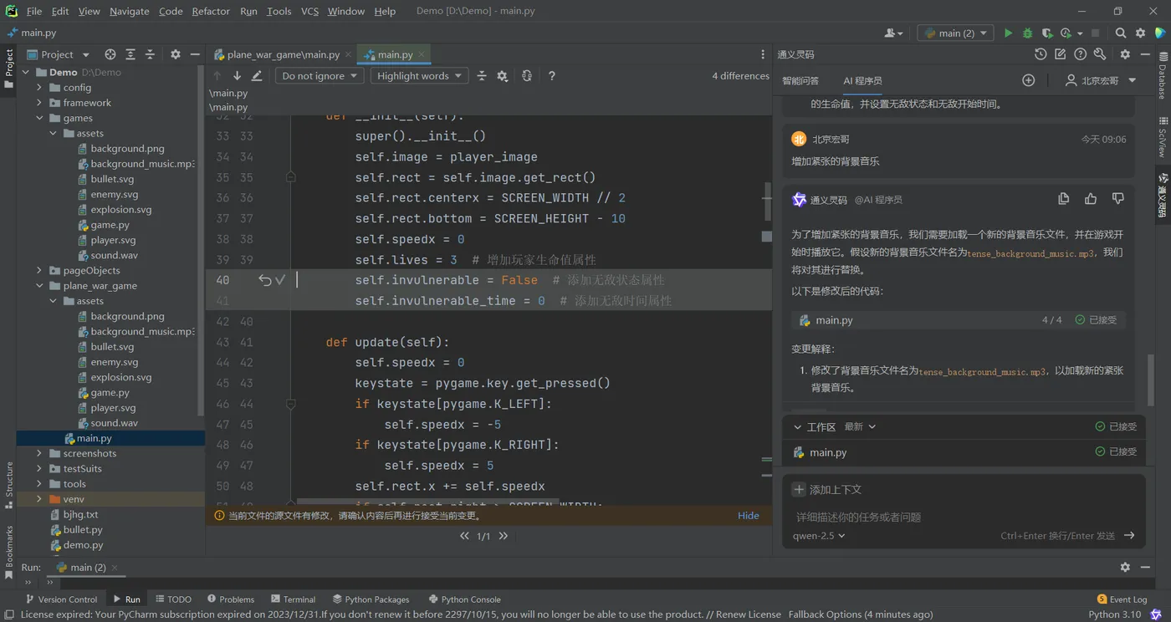Start new chat with plus icon
1171x622 pixels.
[x=1029, y=80]
